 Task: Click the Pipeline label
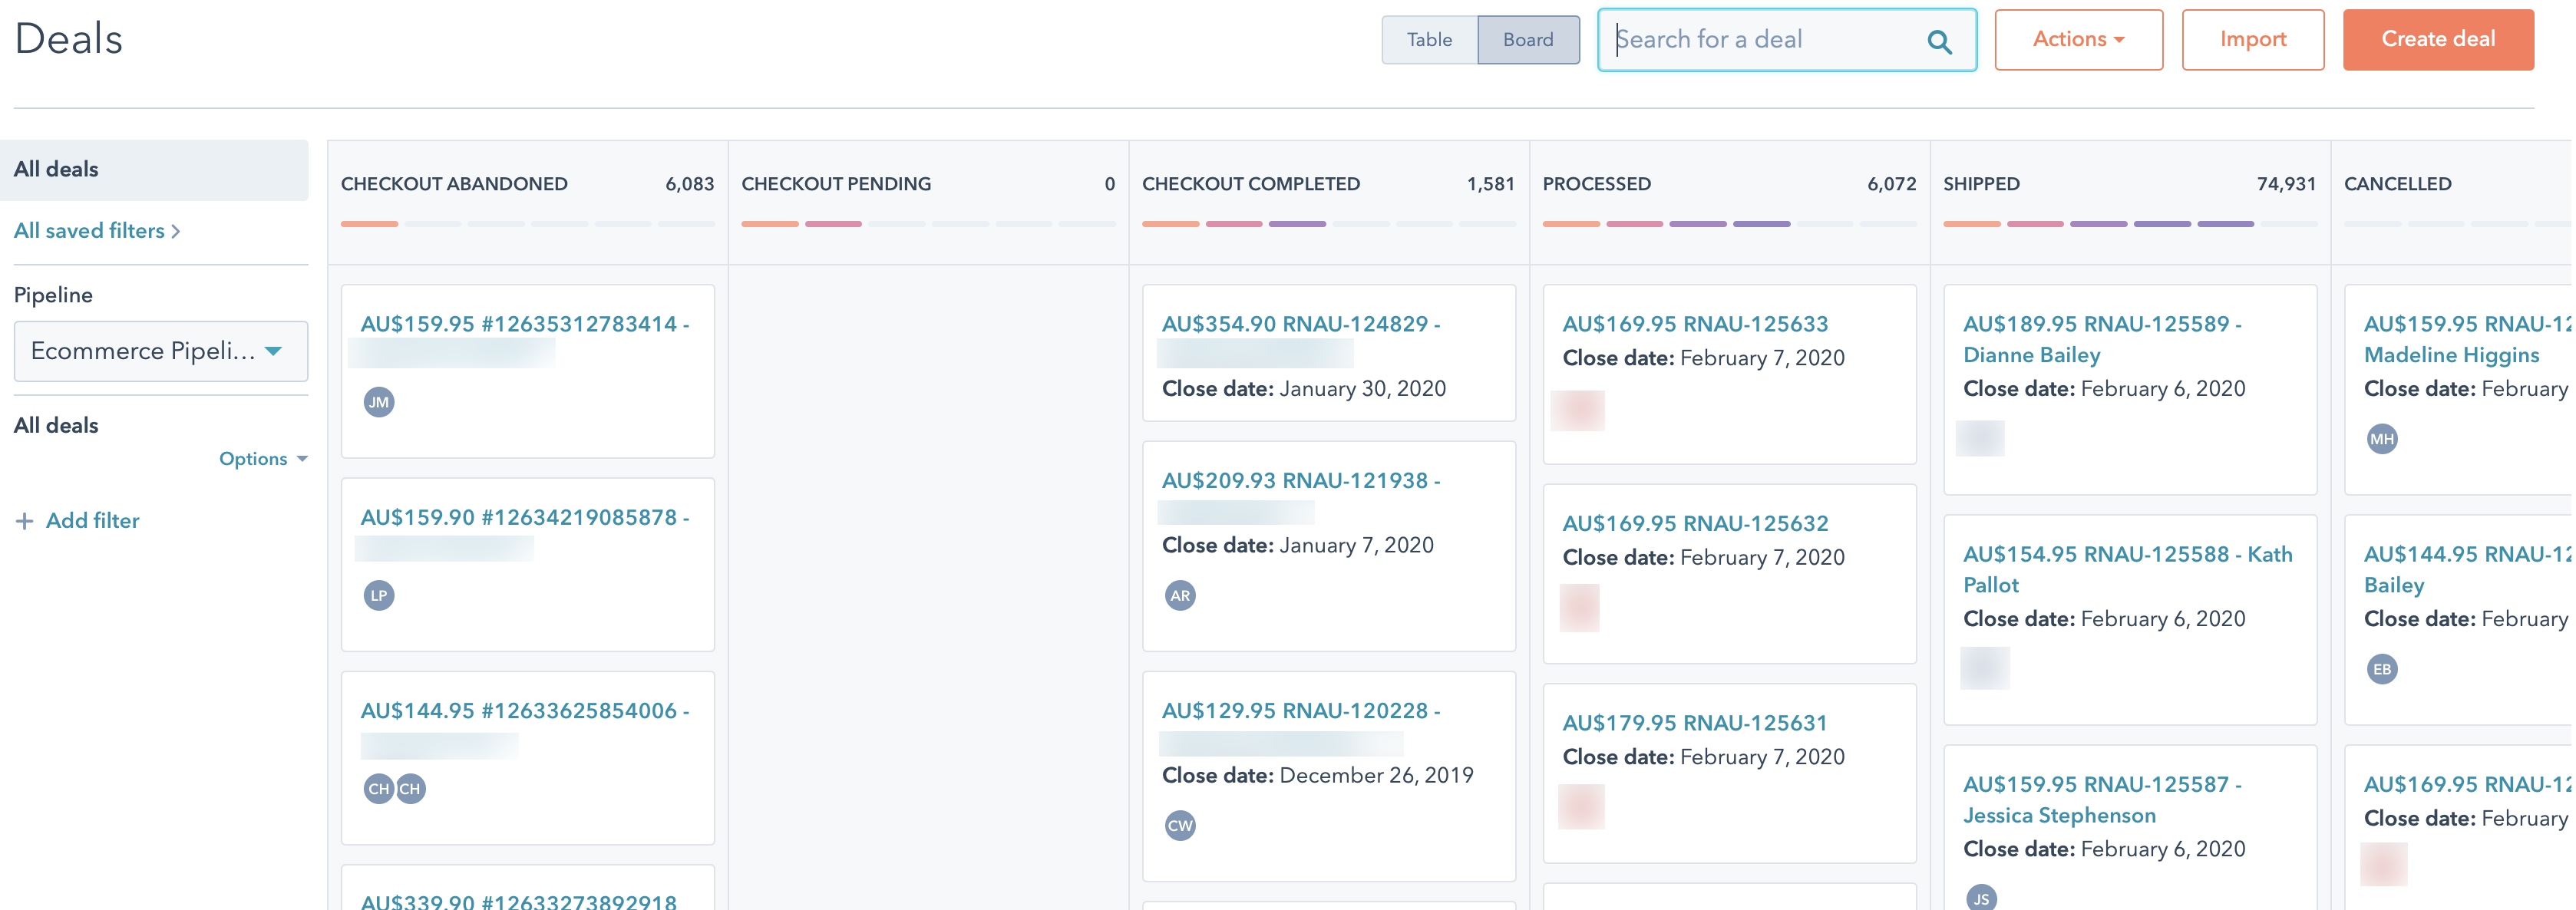(53, 295)
